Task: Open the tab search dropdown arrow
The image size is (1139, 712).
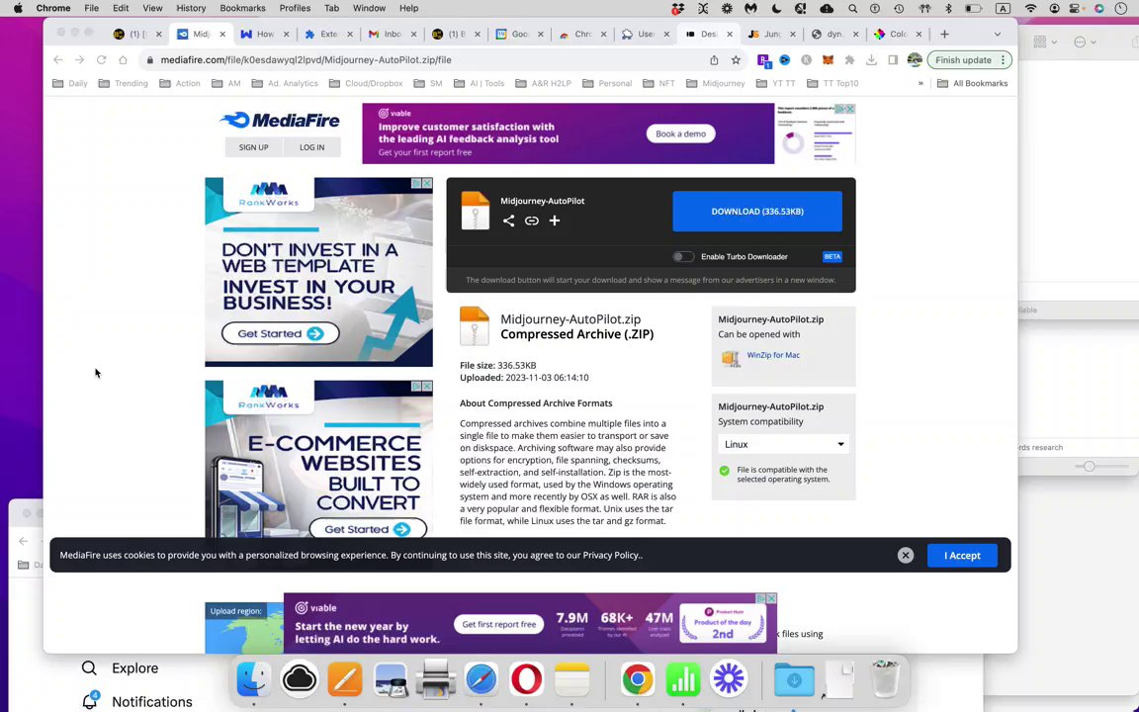Action: click(998, 35)
